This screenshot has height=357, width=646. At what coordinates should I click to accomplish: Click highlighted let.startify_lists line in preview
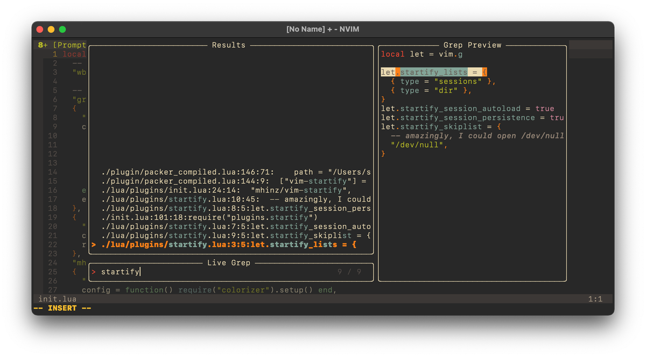coord(434,72)
